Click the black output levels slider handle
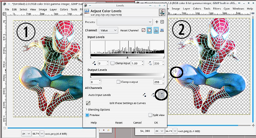This screenshot has height=138, width=256. tap(91, 76)
